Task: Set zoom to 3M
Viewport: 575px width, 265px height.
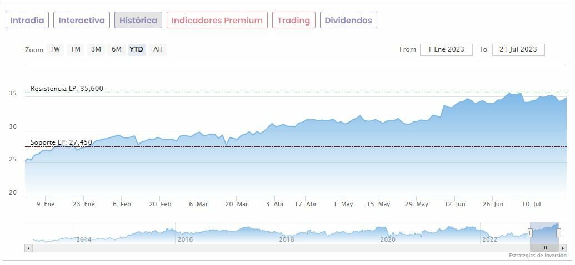Action: pos(96,49)
